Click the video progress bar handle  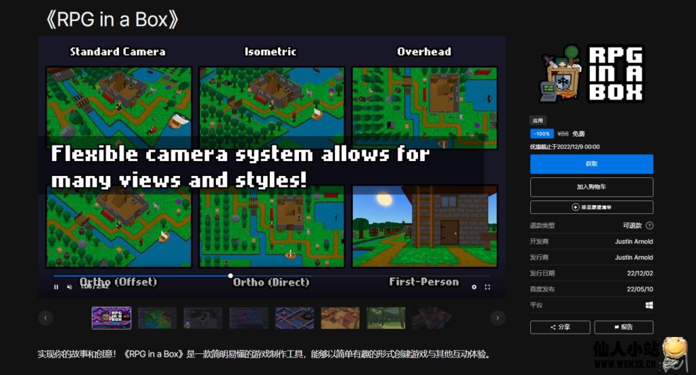click(x=230, y=276)
